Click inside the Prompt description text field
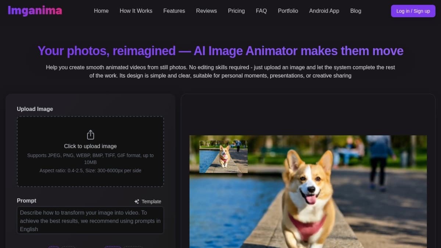 click(90, 220)
